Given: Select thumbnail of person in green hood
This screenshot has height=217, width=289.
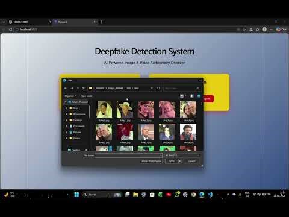Looking at the screenshot, I should coord(104,109).
